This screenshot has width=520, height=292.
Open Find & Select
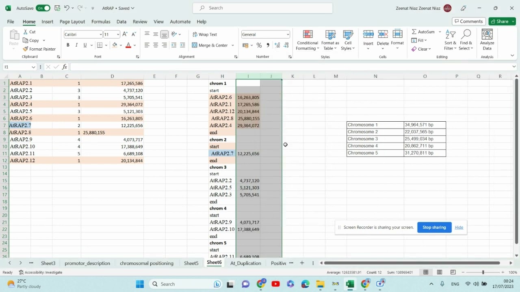pyautogui.click(x=466, y=40)
